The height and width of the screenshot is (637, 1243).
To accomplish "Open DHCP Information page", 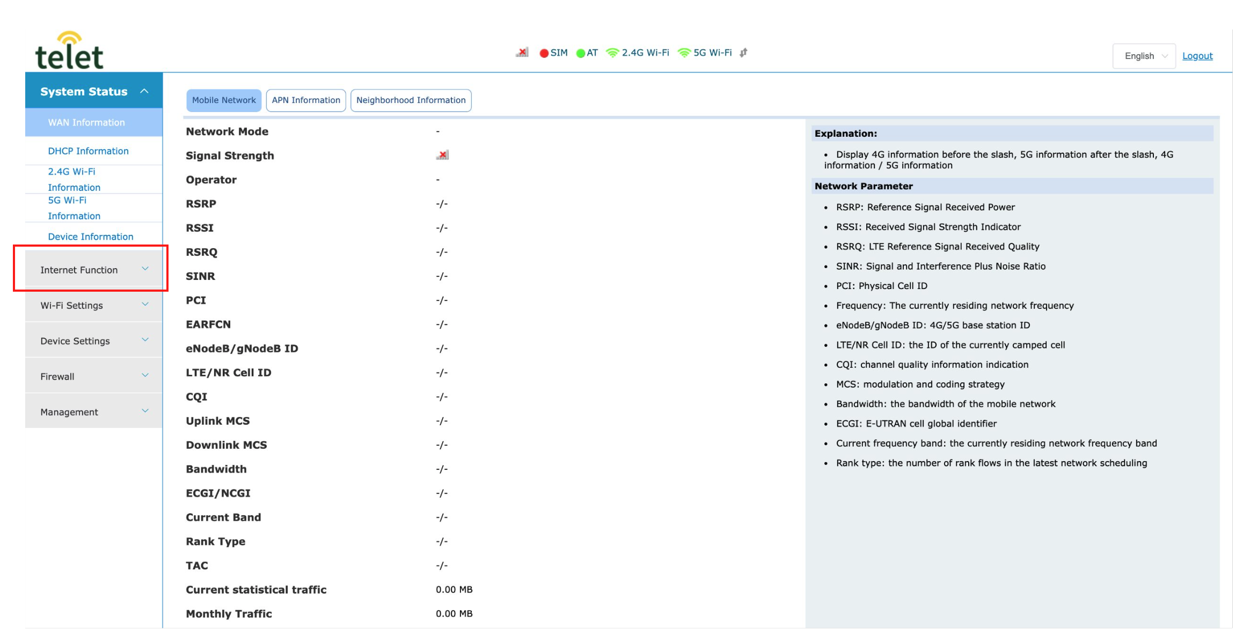I will (x=89, y=151).
